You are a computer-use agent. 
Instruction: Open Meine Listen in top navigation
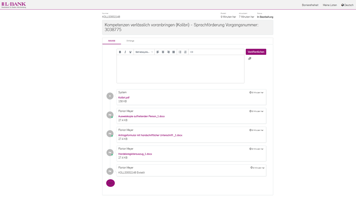pos(330,5)
